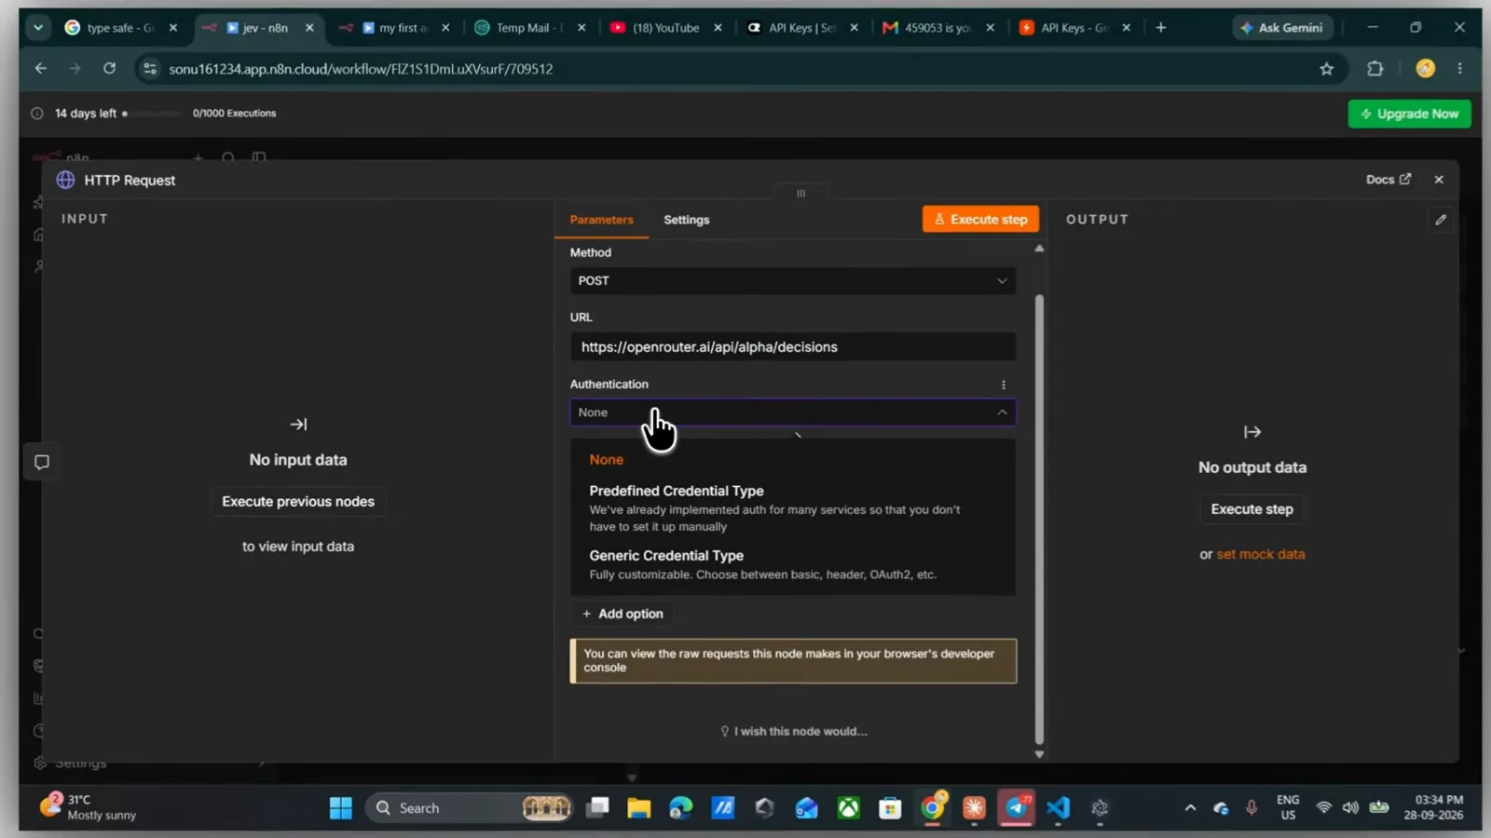
Task: Click Ask Gemini button
Action: tap(1282, 28)
